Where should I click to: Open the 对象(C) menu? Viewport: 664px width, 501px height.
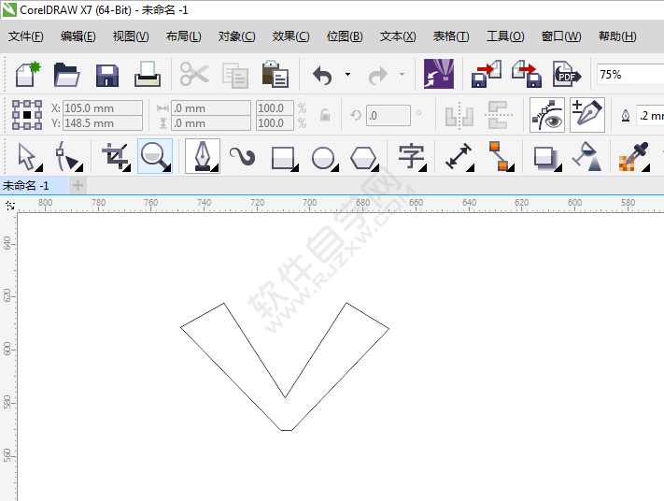point(236,36)
